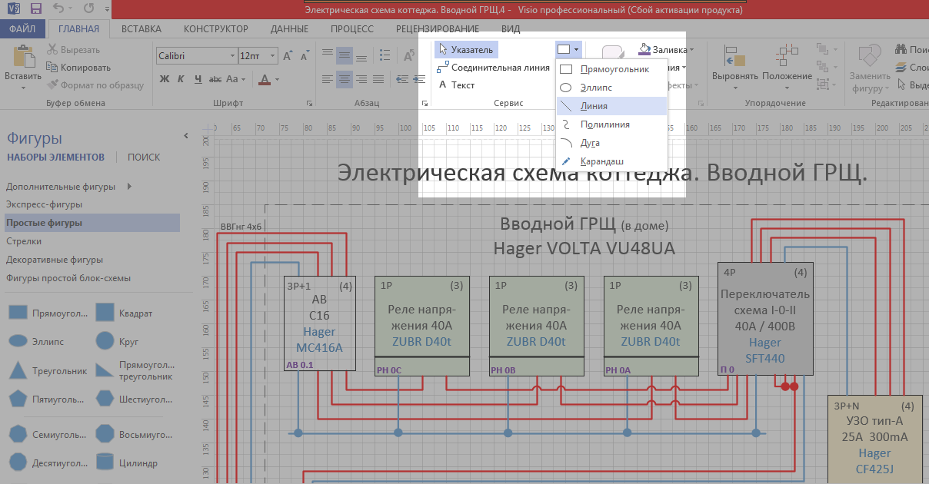Click the Поиск binoculars icon
Viewport: 929px width, 484px height.
pyautogui.click(x=899, y=47)
